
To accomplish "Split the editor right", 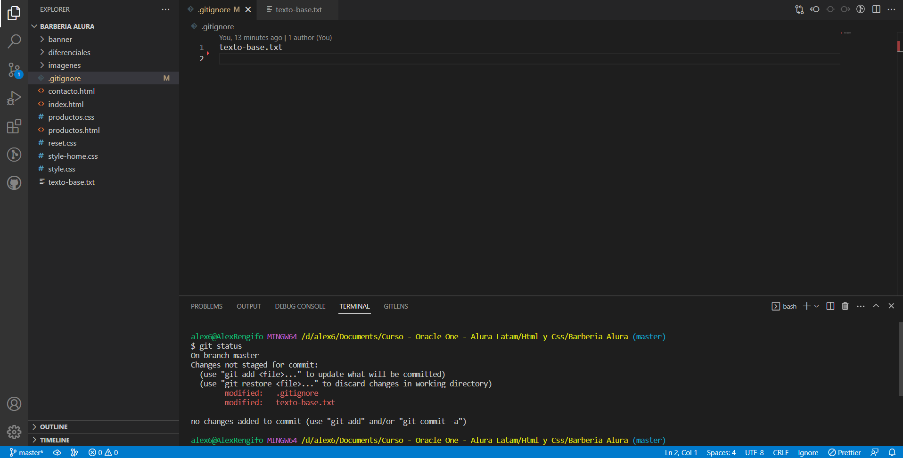I will [876, 9].
